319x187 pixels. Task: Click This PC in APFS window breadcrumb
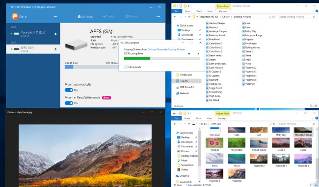pos(203,124)
